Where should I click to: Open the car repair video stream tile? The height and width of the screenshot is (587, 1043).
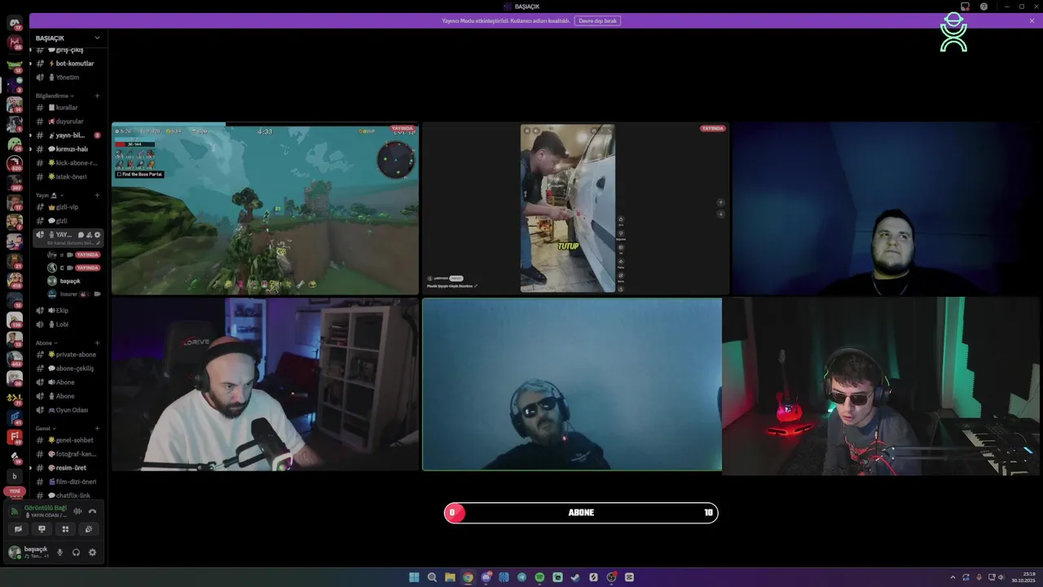click(x=575, y=209)
